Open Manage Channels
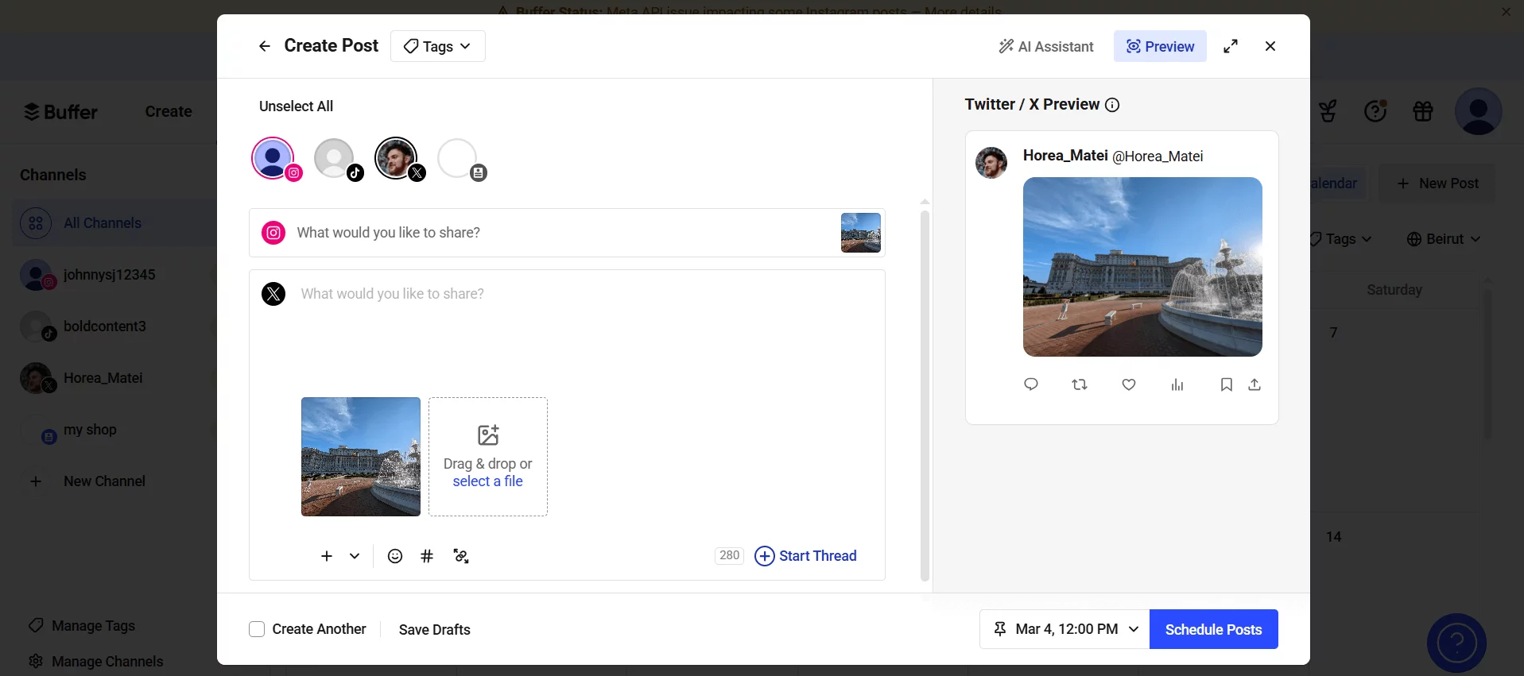The height and width of the screenshot is (676, 1524). 95,662
